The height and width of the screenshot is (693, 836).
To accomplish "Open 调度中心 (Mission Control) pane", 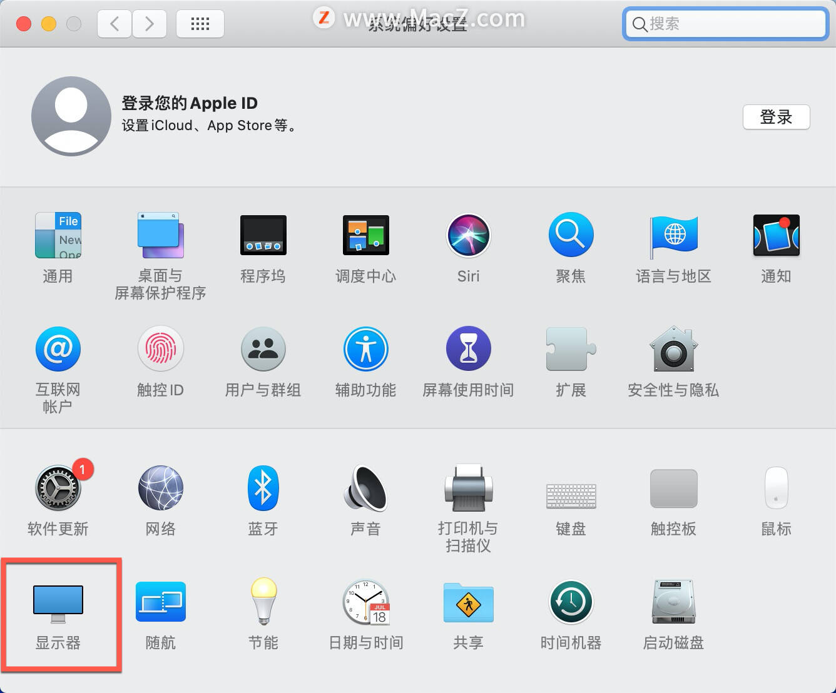I will pyautogui.click(x=365, y=236).
